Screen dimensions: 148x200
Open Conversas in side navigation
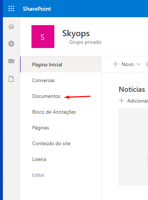(43, 80)
